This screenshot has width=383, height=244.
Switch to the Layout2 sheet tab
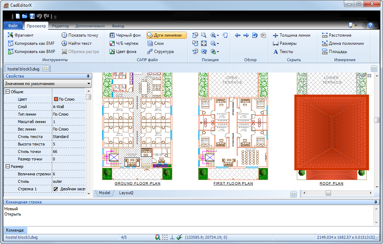point(127,193)
